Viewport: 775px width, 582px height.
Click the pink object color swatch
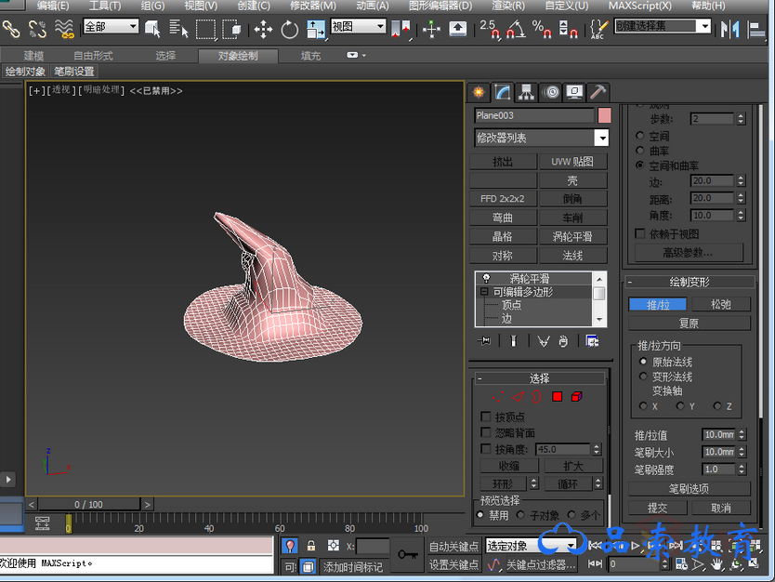(604, 115)
